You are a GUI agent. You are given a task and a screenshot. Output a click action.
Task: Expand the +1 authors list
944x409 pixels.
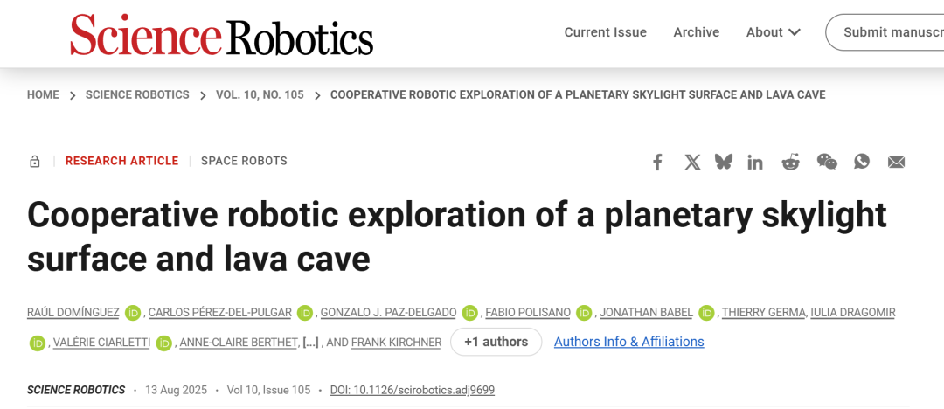point(496,342)
